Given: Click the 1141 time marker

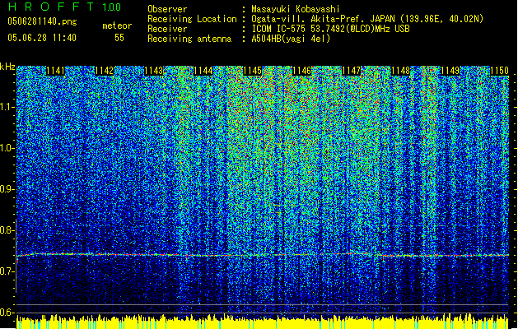Looking at the screenshot, I should pyautogui.click(x=55, y=71).
